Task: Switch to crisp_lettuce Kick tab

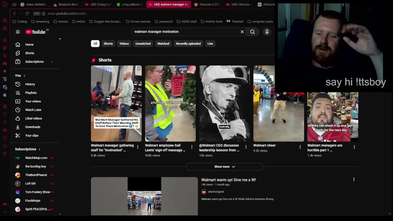Action: 130,4
